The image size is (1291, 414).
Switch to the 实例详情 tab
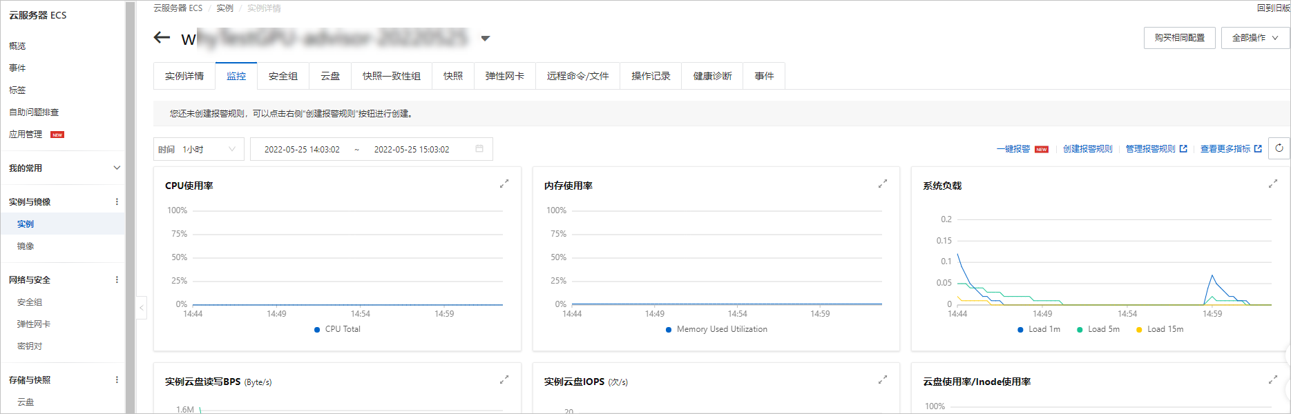click(x=184, y=76)
